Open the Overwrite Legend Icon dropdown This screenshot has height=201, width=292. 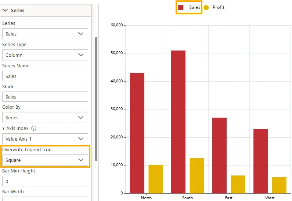click(45, 160)
